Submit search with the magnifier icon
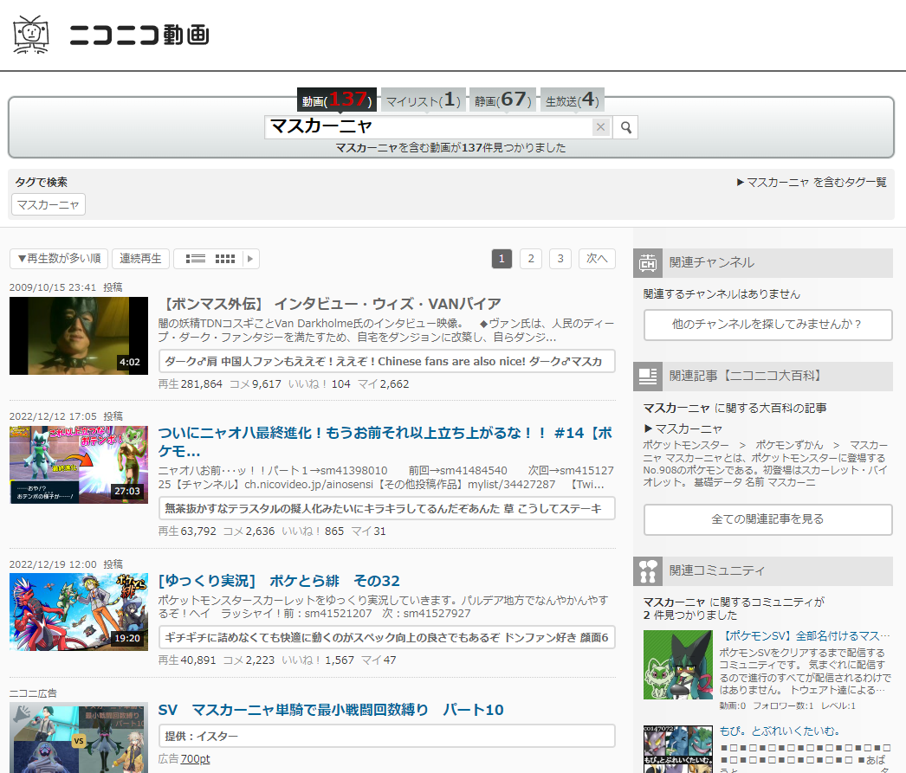This screenshot has width=906, height=773. [625, 127]
